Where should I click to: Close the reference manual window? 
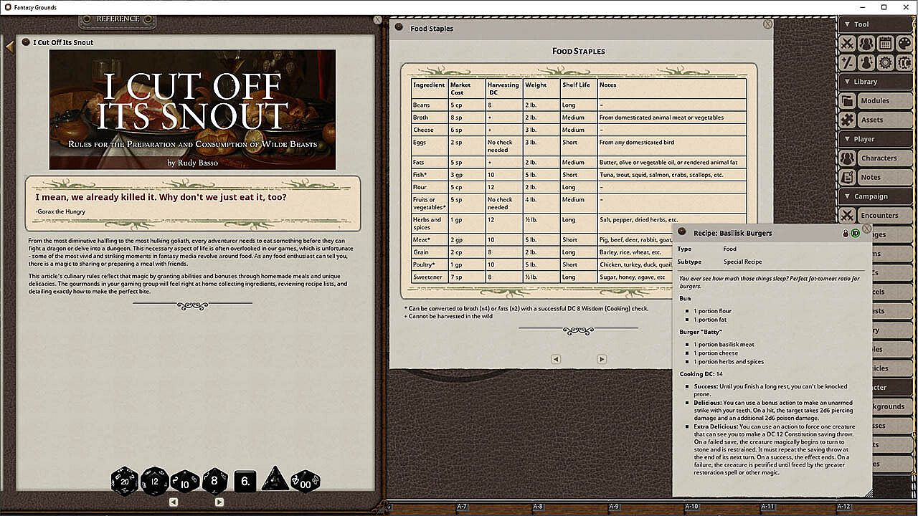tap(378, 20)
